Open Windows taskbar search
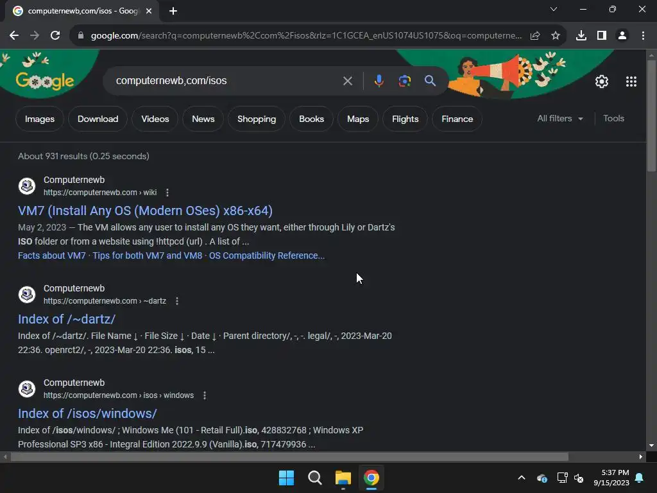657x493 pixels. (x=314, y=478)
